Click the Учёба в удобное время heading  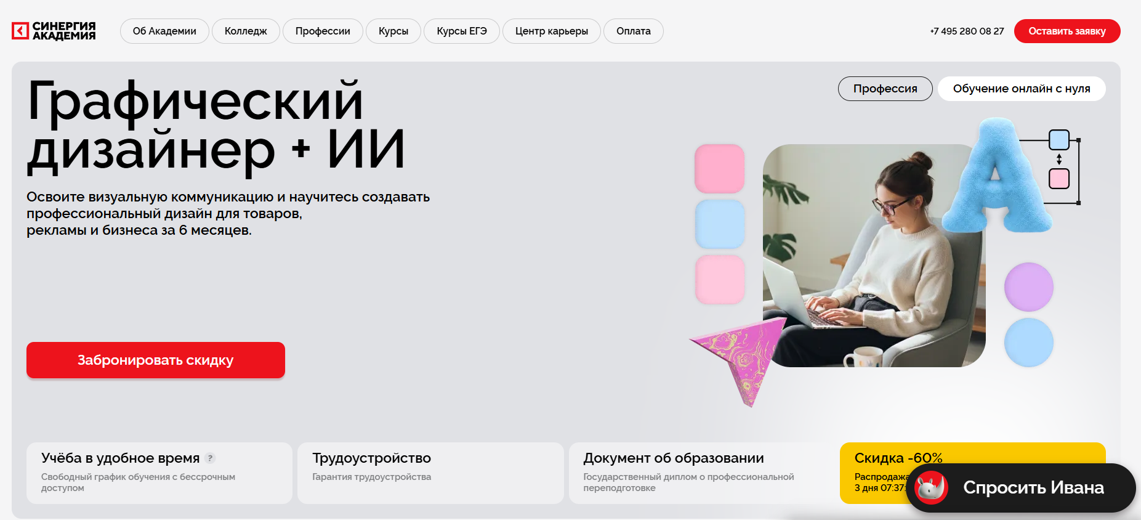coord(121,458)
